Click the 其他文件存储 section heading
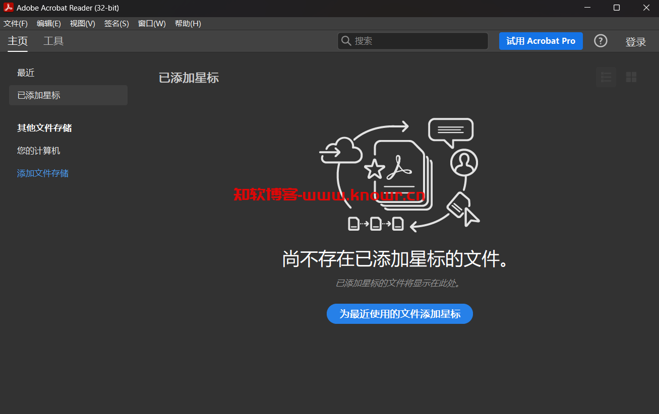 [x=44, y=128]
